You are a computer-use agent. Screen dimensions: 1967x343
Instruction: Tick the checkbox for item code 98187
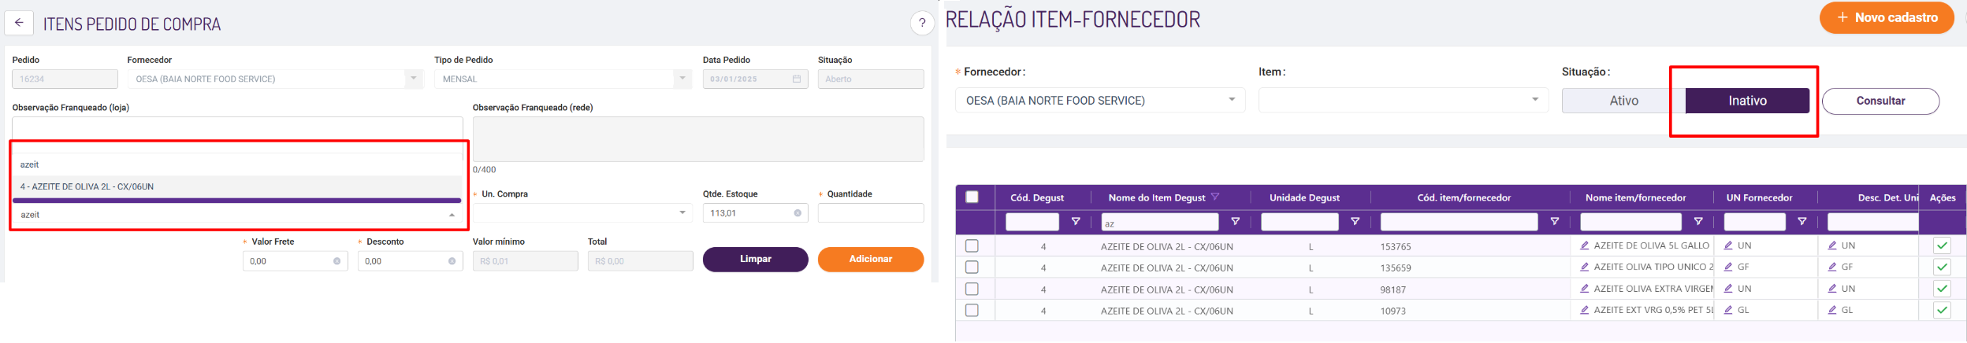pyautogui.click(x=972, y=289)
